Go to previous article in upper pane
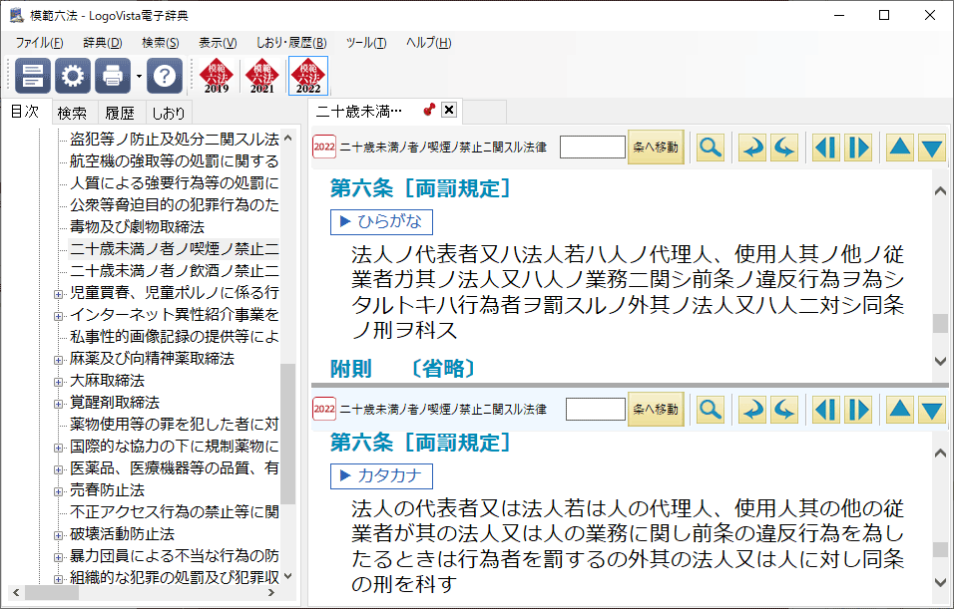This screenshot has height=609, width=954. coord(826,148)
